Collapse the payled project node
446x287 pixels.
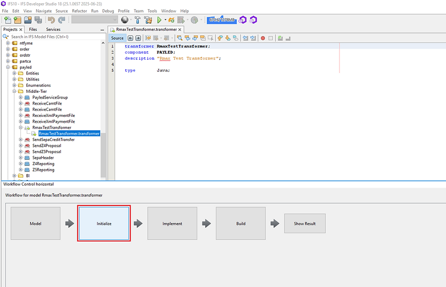[x=8, y=67]
